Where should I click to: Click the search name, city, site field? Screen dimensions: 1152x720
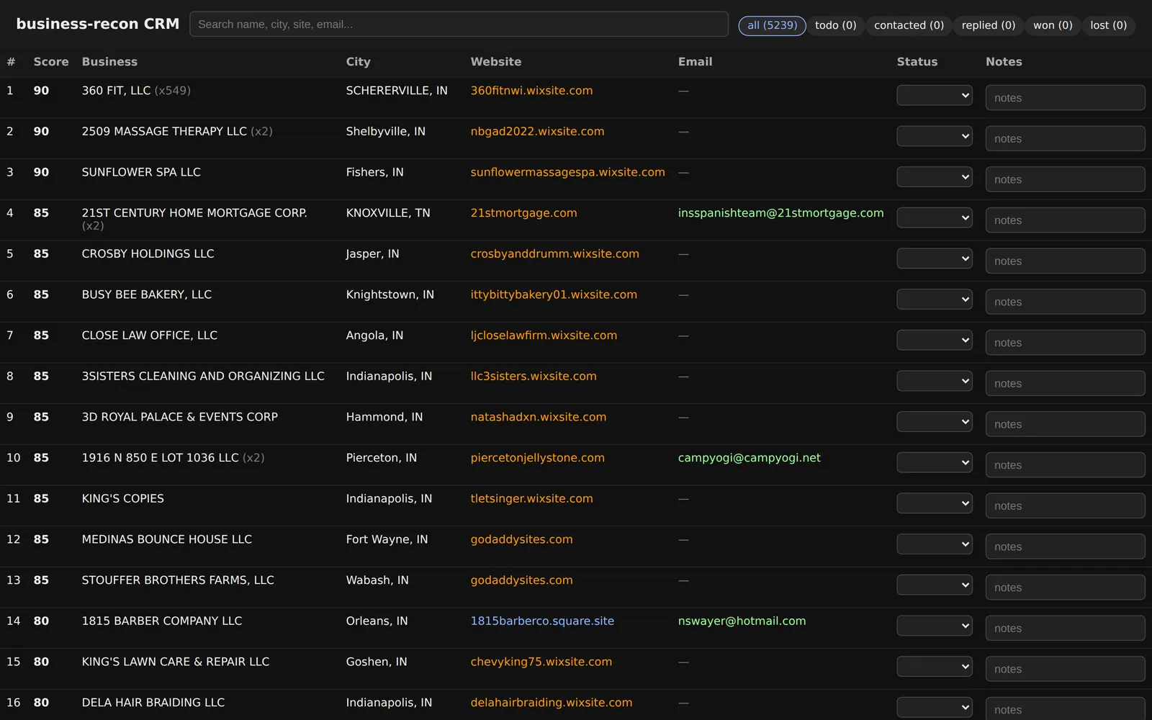(459, 24)
